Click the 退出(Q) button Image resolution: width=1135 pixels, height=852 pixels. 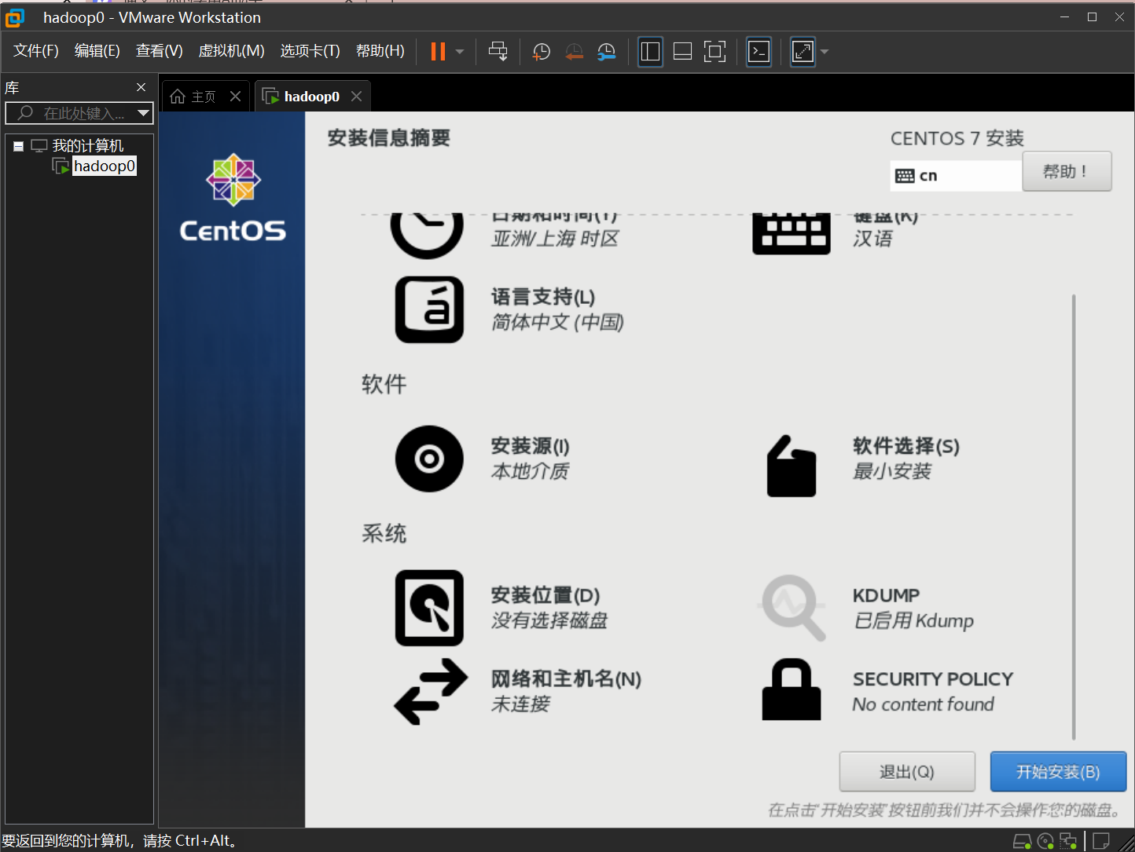tap(907, 772)
